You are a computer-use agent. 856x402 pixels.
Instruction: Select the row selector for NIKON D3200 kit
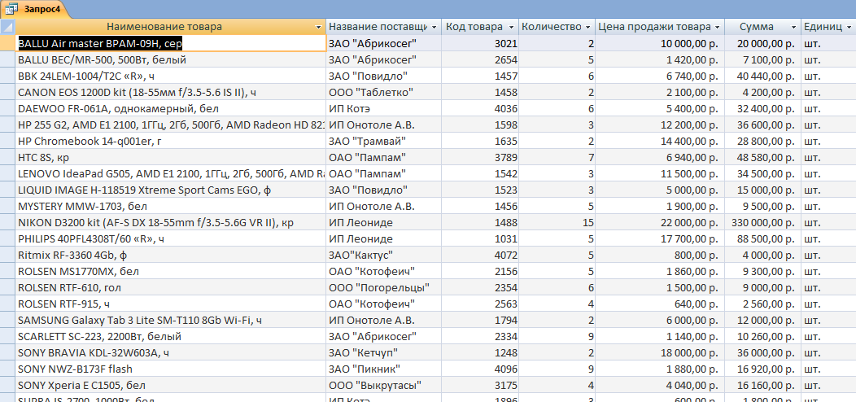[7, 223]
